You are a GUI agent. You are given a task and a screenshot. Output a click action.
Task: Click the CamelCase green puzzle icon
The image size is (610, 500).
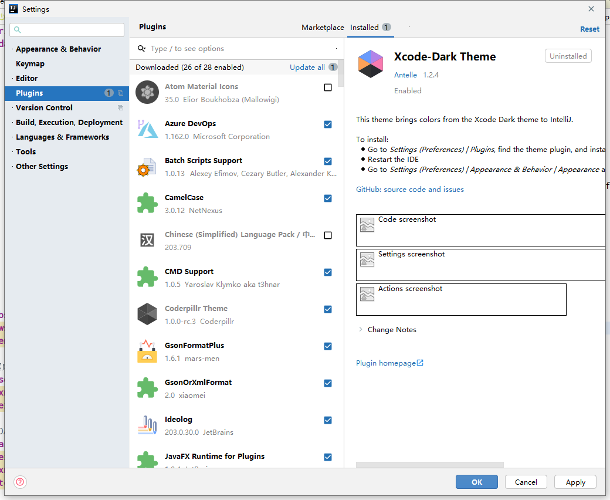click(x=147, y=203)
